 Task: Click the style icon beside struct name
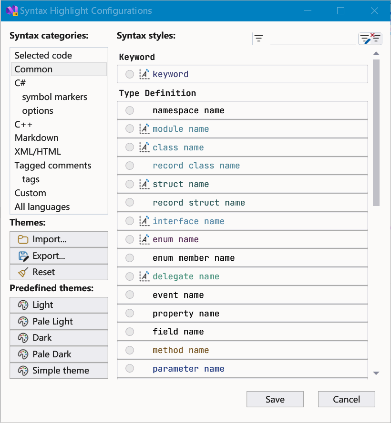click(x=144, y=184)
